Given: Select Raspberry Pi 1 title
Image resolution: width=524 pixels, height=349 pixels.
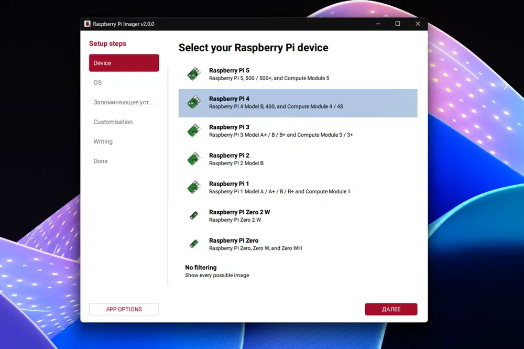Looking at the screenshot, I should 229,184.
